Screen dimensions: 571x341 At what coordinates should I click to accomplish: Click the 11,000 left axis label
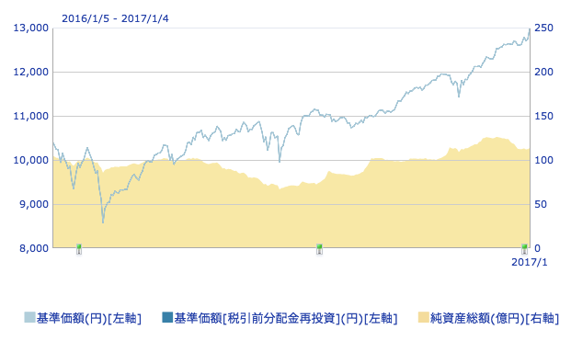pyautogui.click(x=31, y=116)
